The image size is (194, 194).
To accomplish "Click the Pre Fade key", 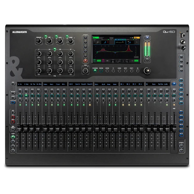I will (13, 94).
